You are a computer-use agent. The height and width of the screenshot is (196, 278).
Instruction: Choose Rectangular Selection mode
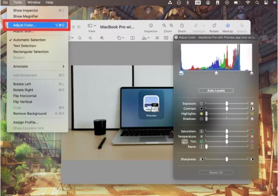click(31, 52)
